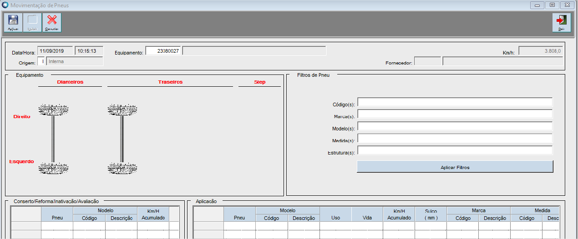This screenshot has width=578, height=239.
Task: Click the Sair exit icon
Action: [562, 22]
